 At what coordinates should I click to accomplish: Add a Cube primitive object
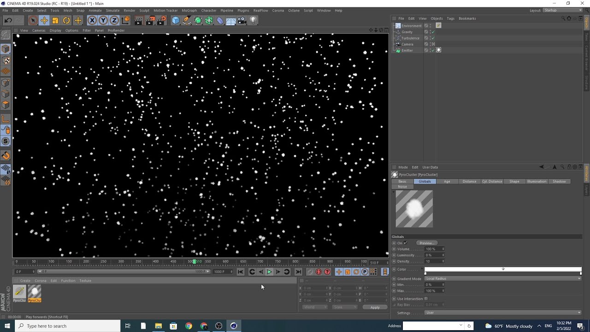(176, 20)
